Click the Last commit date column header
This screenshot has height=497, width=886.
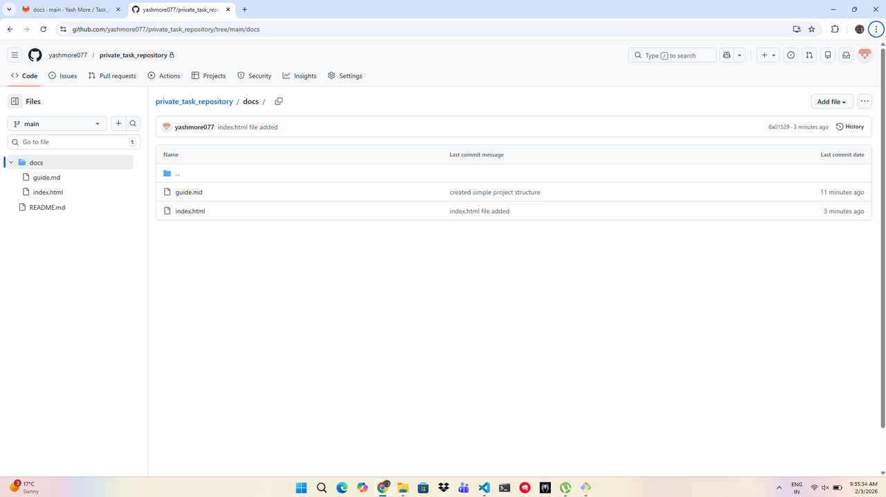point(842,155)
